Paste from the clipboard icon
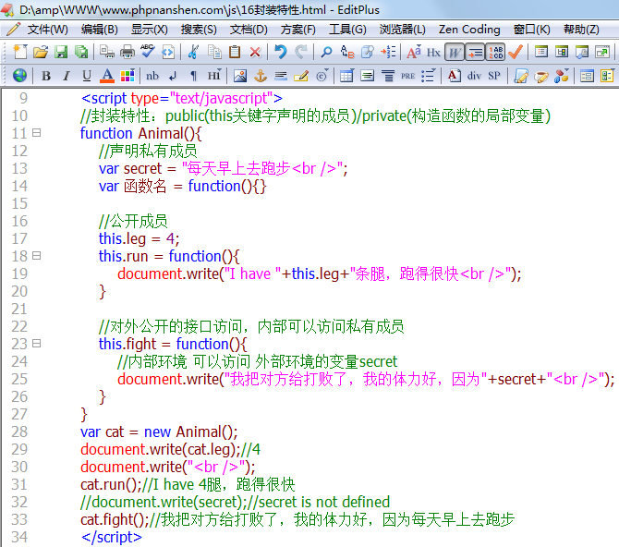The height and width of the screenshot is (547, 619). tap(235, 52)
